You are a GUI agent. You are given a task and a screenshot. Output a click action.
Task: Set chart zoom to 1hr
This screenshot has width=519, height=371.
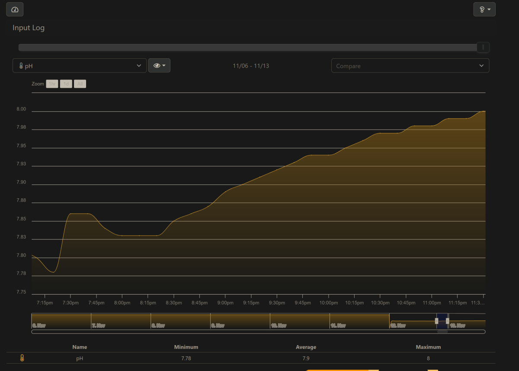(x=52, y=84)
